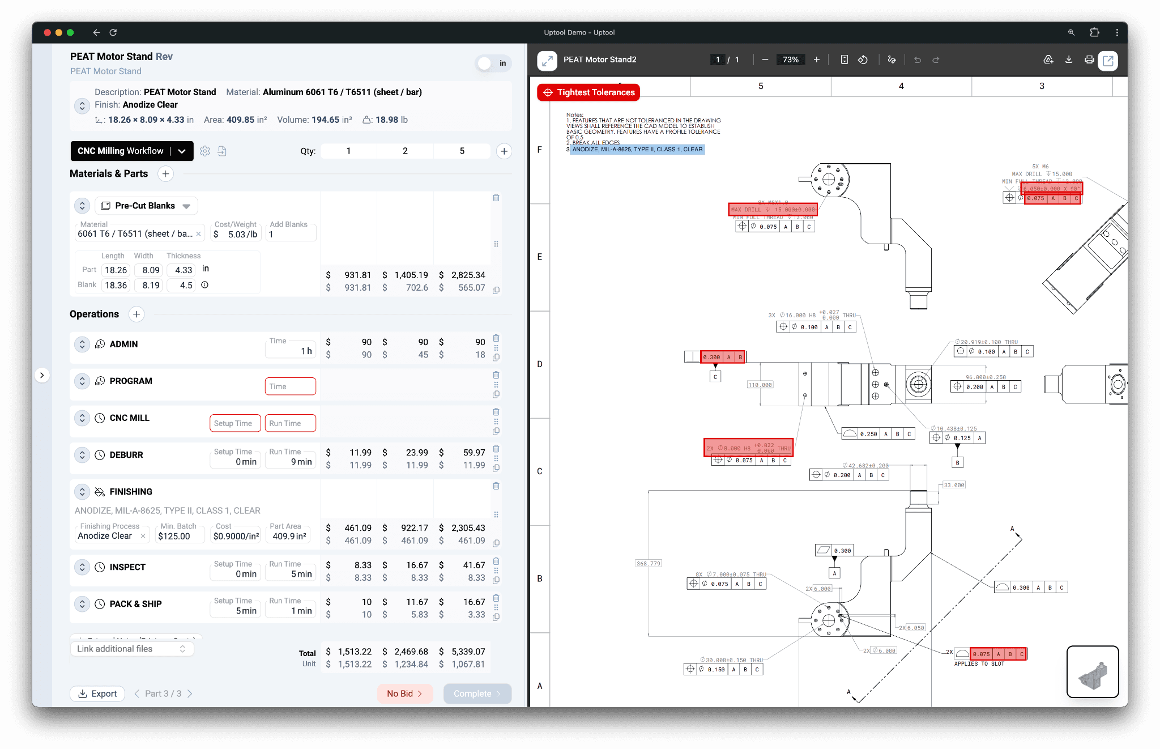The height and width of the screenshot is (749, 1160).
Task: Click the blank size info icon
Action: tap(205, 285)
